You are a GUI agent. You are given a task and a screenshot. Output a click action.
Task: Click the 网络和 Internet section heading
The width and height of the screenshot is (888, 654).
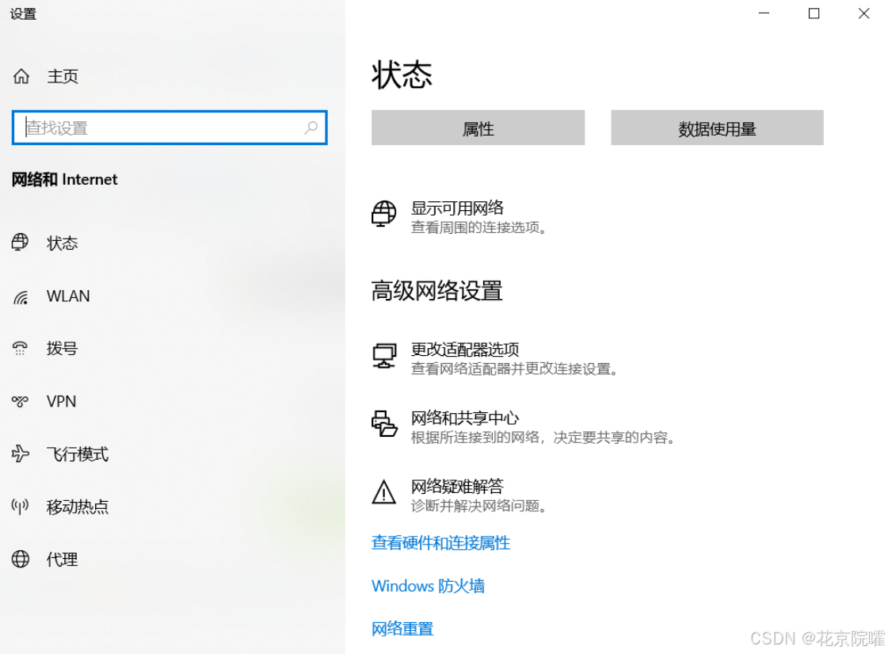[x=65, y=180]
